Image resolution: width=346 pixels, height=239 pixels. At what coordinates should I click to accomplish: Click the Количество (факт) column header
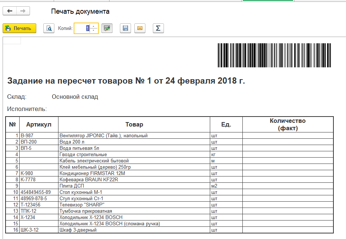tap(288, 124)
